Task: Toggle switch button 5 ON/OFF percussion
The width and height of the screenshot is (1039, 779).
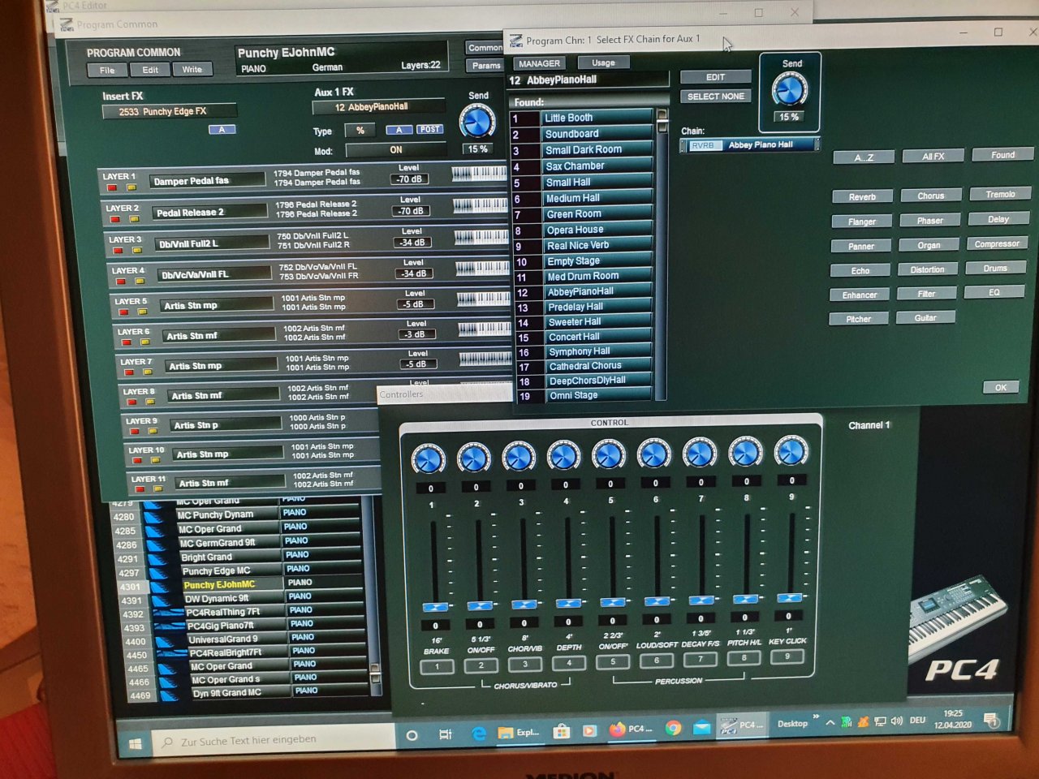Action: (613, 662)
